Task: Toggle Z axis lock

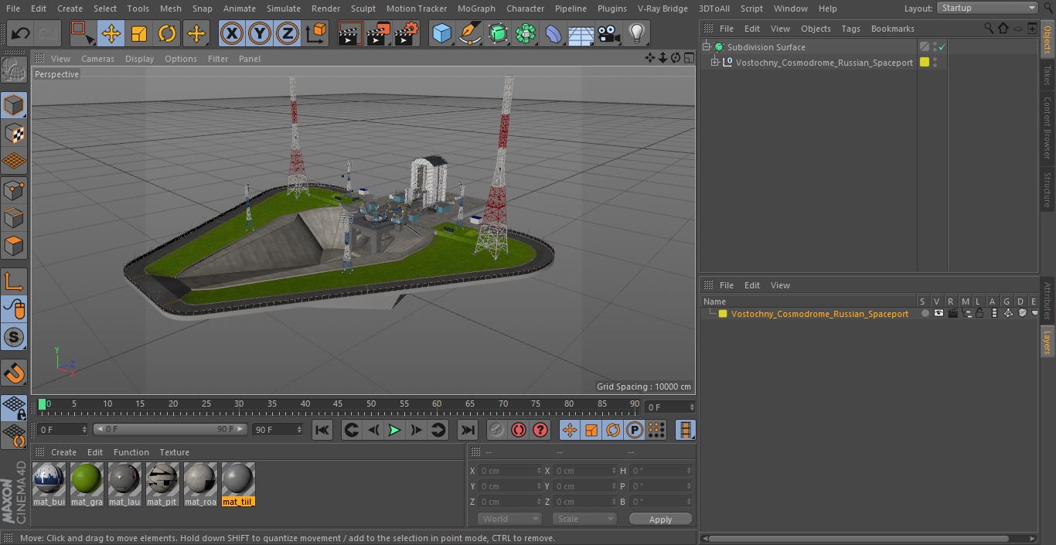Action: coord(288,33)
